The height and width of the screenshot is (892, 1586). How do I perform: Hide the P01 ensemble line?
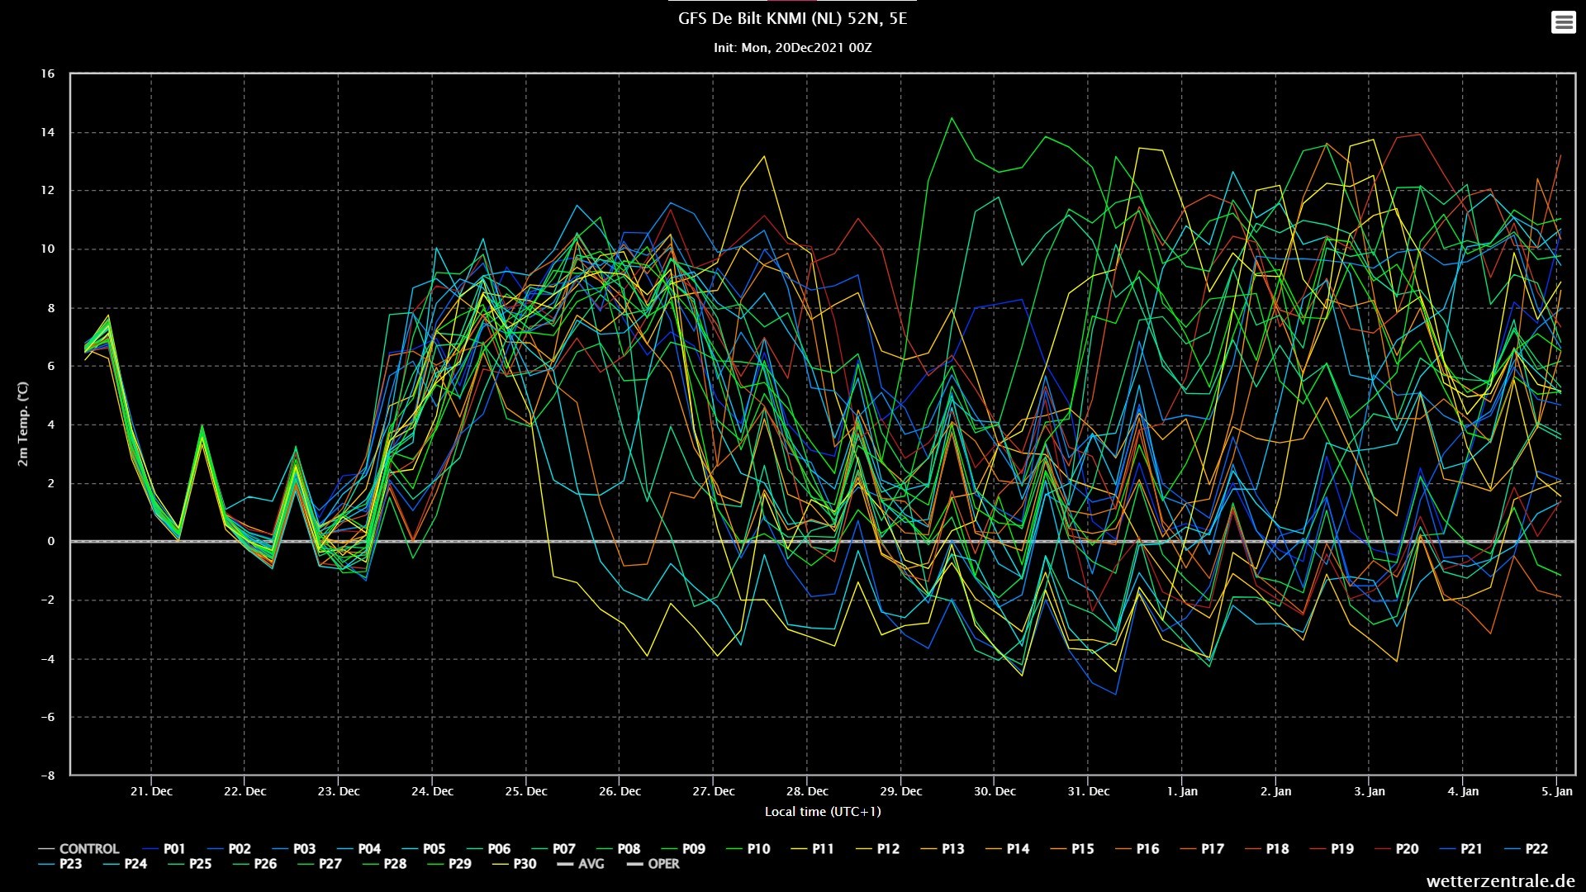164,849
